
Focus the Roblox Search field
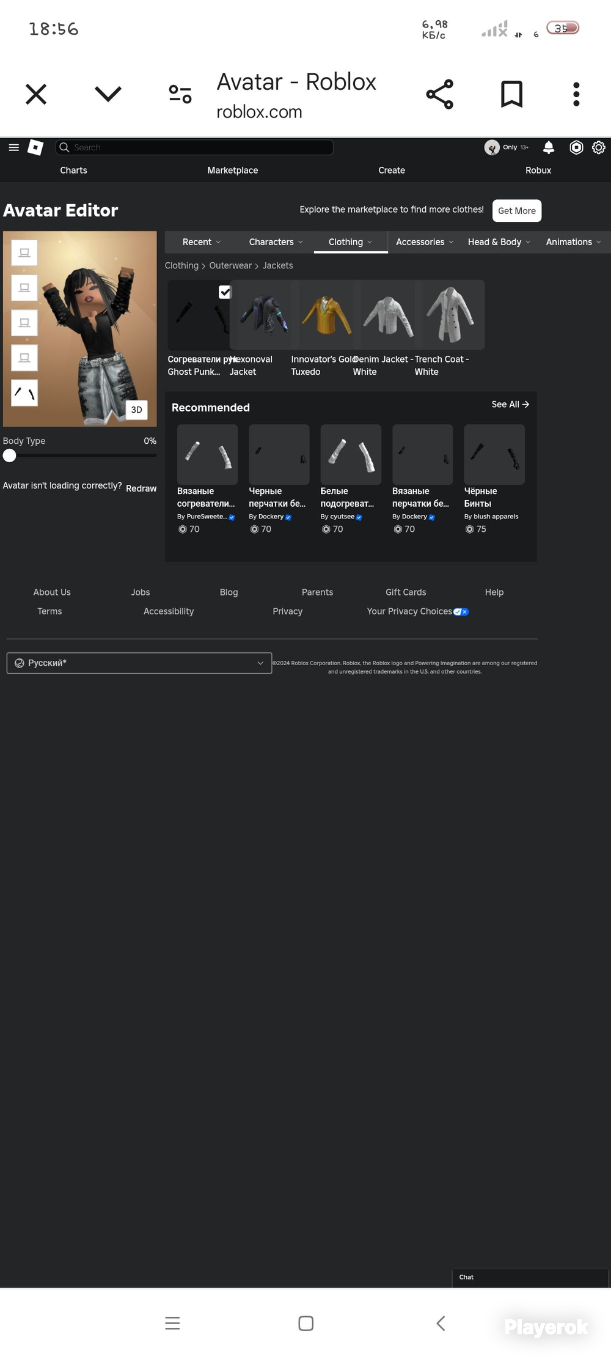point(194,147)
